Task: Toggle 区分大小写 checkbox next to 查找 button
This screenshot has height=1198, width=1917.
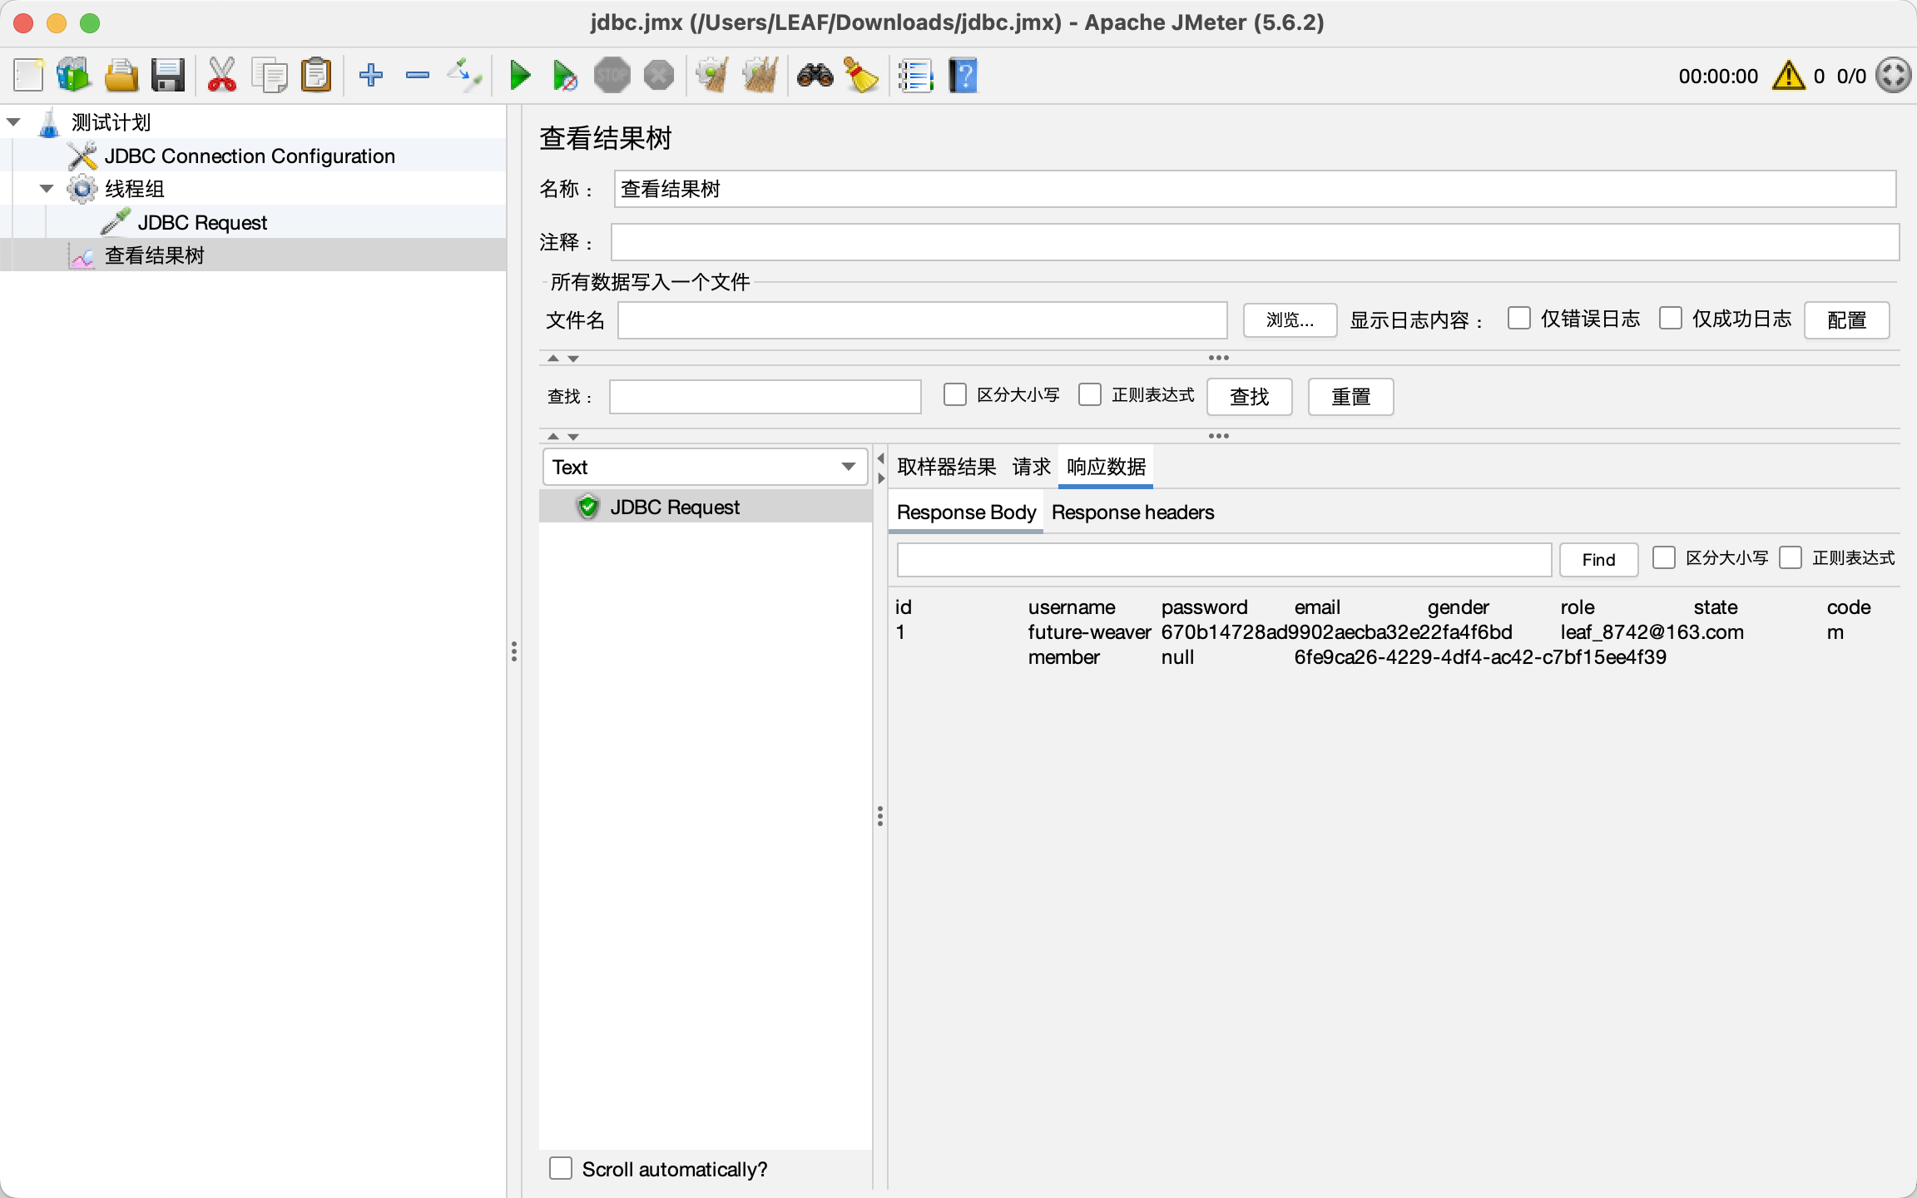Action: coord(955,394)
